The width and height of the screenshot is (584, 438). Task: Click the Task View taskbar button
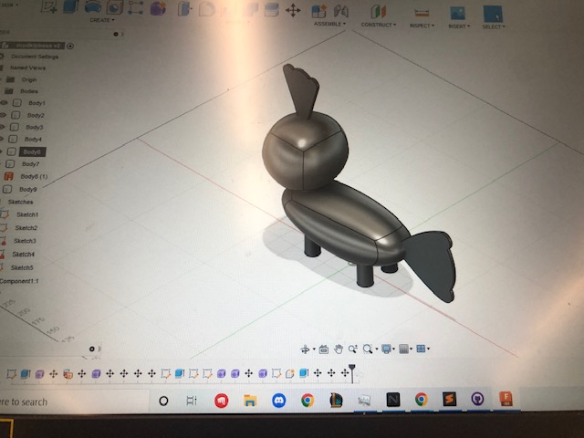[192, 401]
